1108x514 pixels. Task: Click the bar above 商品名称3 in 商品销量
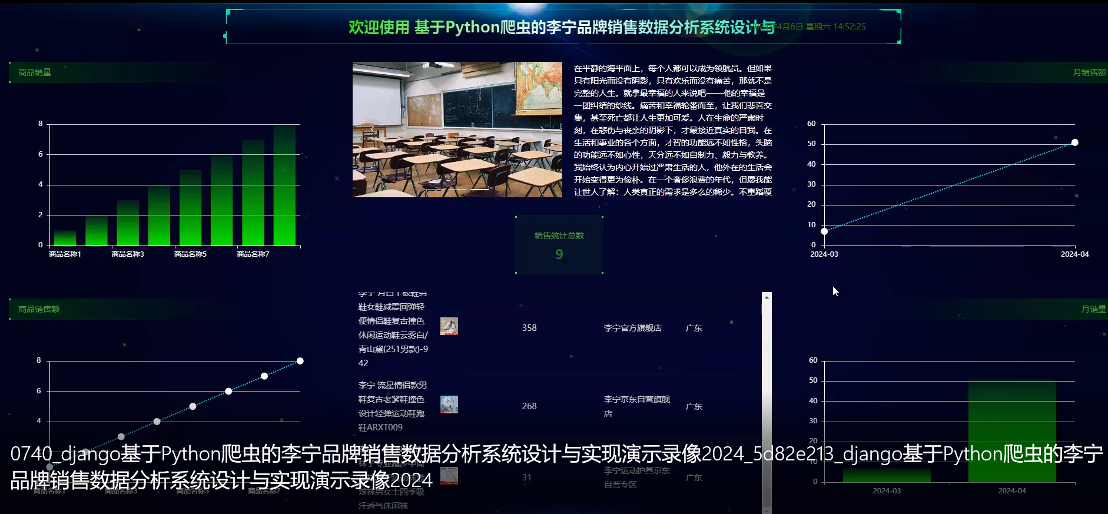(128, 223)
